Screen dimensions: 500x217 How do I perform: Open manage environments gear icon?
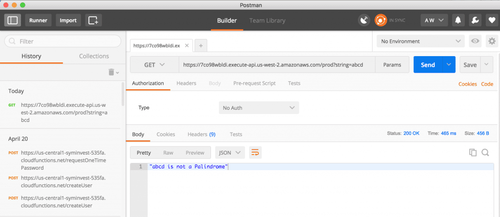click(492, 41)
